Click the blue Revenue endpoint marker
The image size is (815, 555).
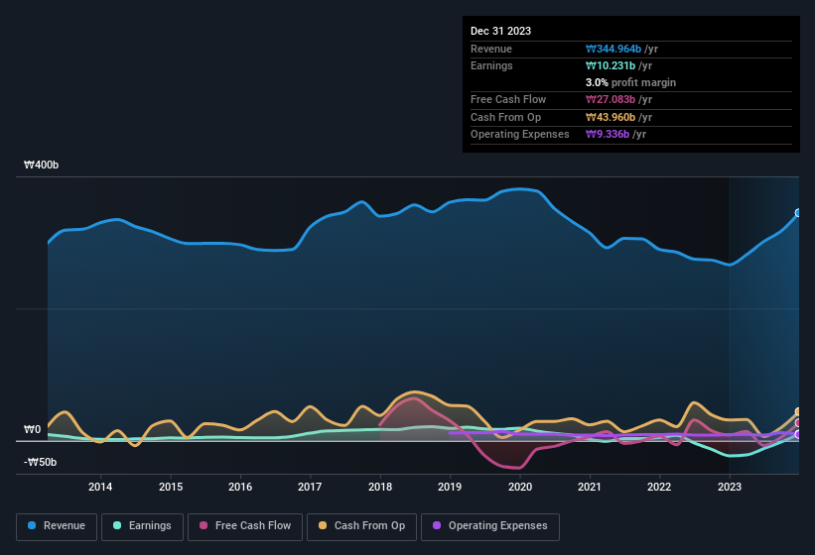point(798,213)
